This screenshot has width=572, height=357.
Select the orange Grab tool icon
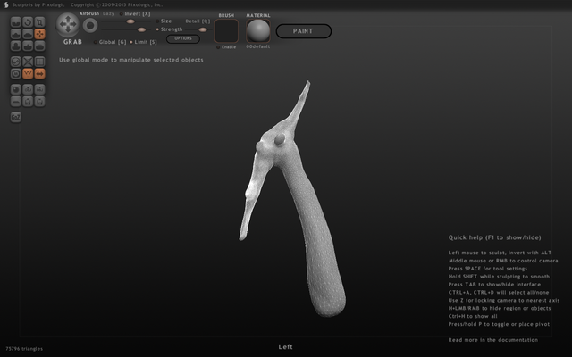tap(39, 34)
